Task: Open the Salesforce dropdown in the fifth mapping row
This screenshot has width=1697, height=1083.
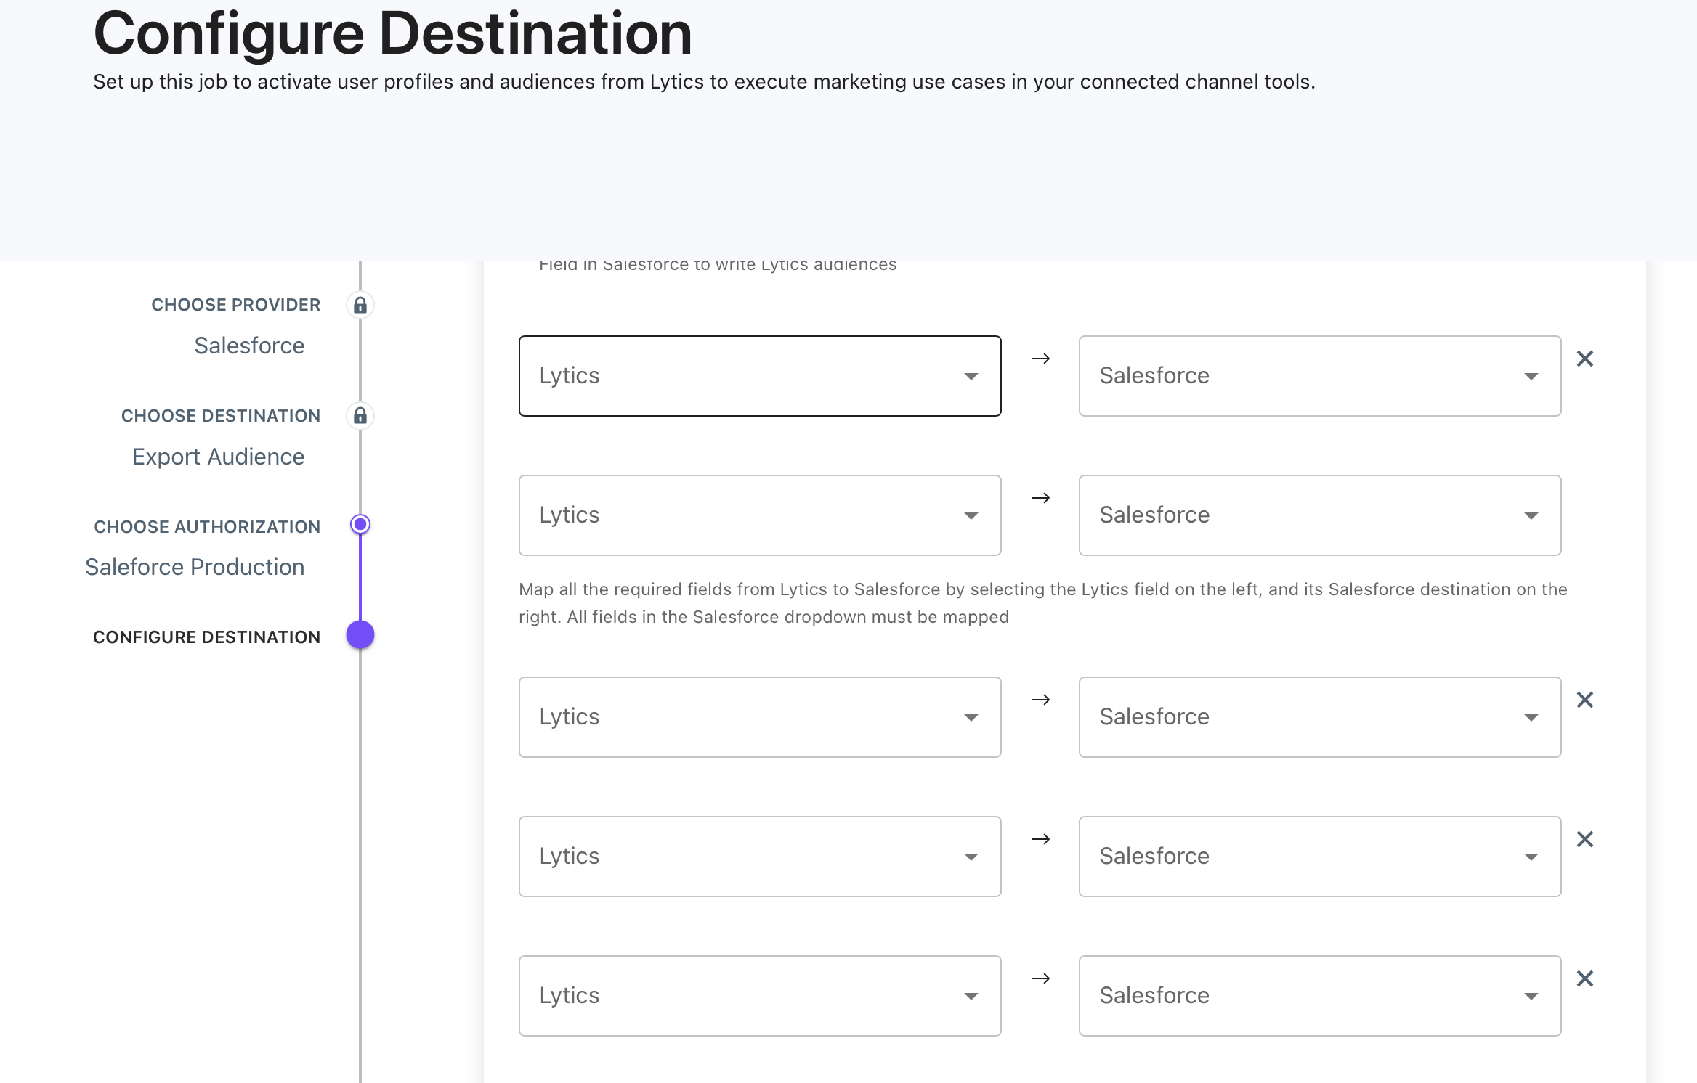Action: click(x=1320, y=996)
